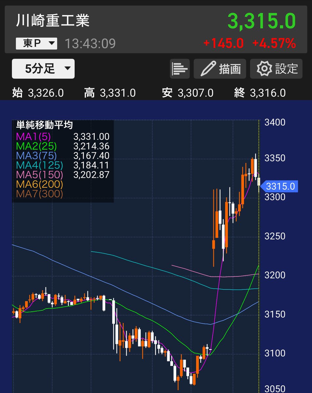Click the timestamp 13:43:09
Image resolution: width=312 pixels, height=393 pixels.
coord(90,44)
